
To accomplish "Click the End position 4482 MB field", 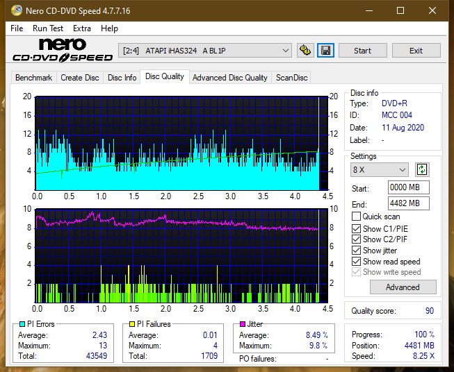I will coord(409,203).
